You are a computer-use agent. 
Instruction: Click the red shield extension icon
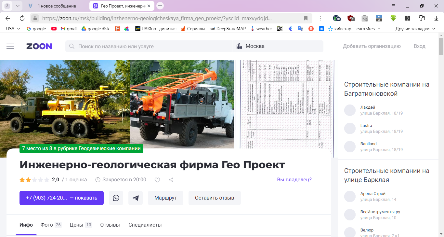[350, 18]
